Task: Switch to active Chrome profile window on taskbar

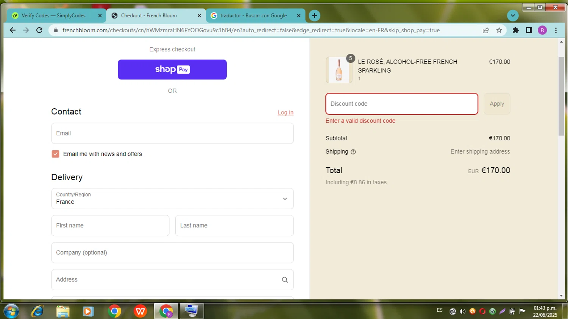Action: pyautogui.click(x=166, y=311)
